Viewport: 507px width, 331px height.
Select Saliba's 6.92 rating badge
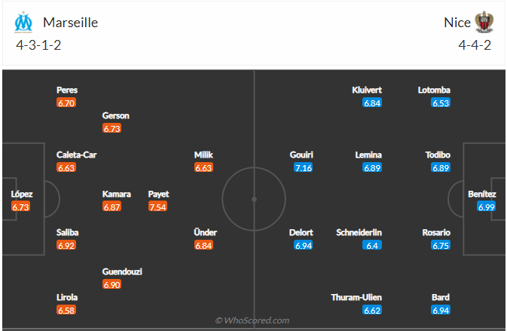[67, 245]
